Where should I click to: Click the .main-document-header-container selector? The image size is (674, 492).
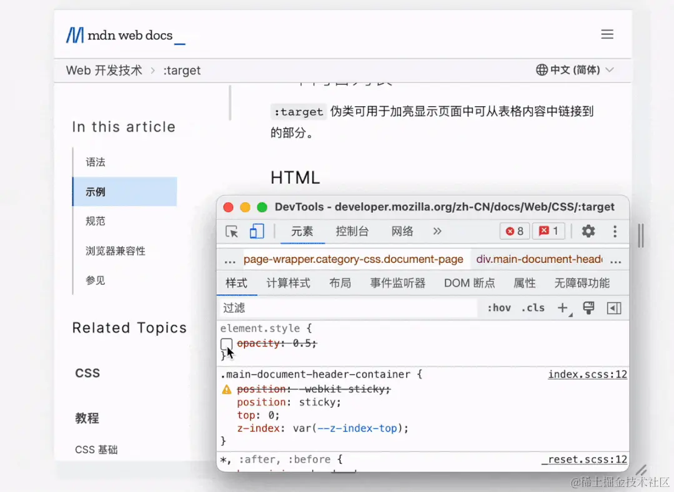(316, 374)
